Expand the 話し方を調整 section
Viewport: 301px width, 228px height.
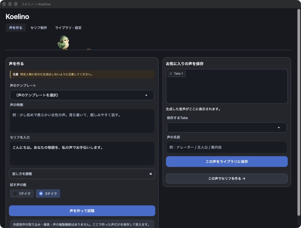click(x=82, y=174)
